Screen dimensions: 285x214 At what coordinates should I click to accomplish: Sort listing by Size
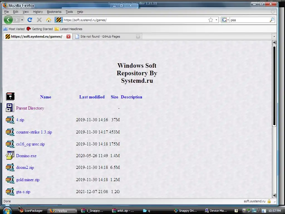coord(114,97)
